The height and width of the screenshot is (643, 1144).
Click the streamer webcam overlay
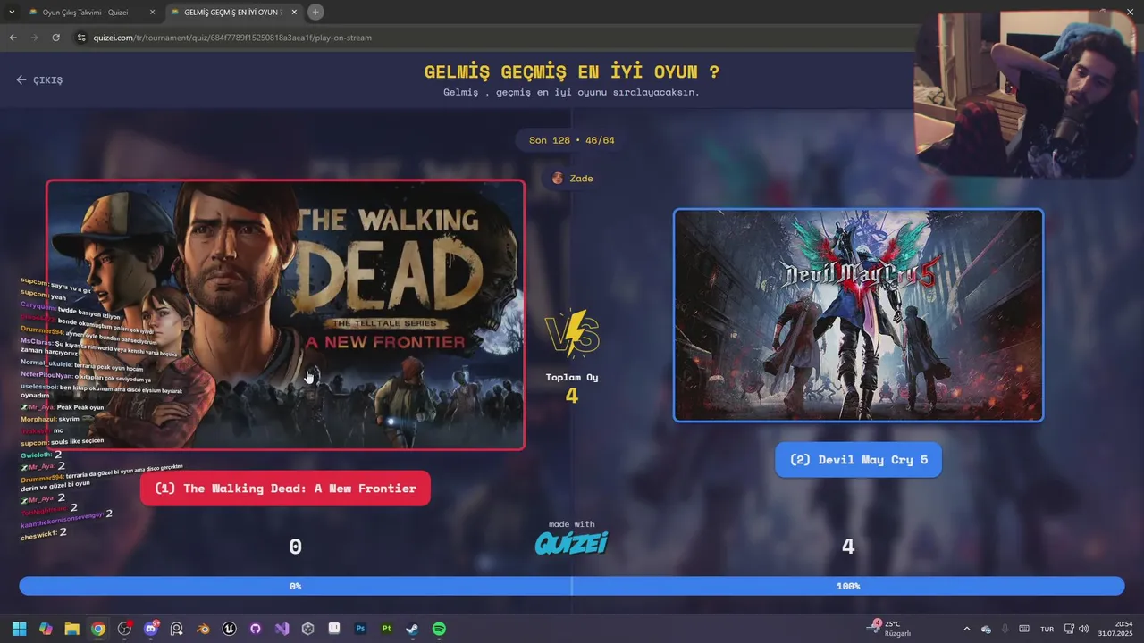point(1028,93)
